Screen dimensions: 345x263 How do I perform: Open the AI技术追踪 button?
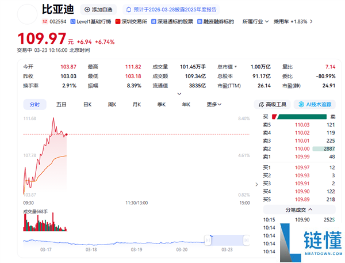click(315, 104)
